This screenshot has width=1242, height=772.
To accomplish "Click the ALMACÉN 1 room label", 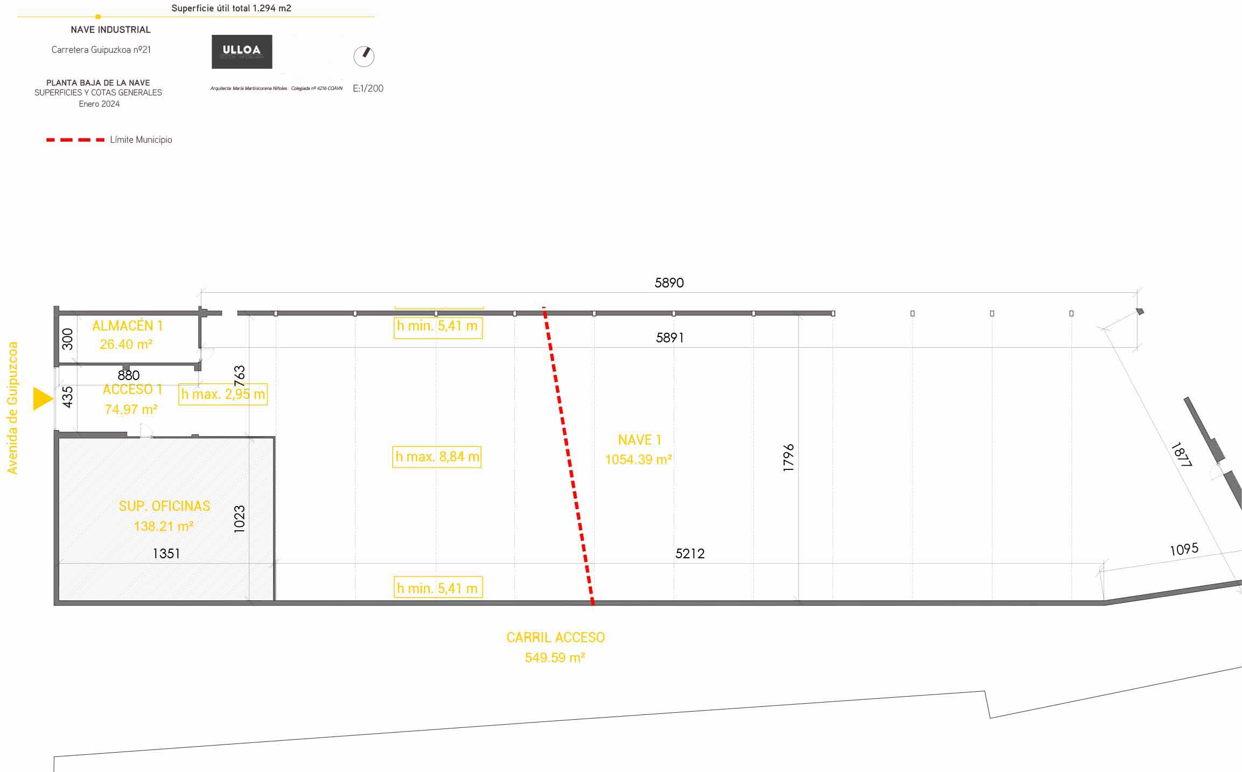I will [x=127, y=335].
